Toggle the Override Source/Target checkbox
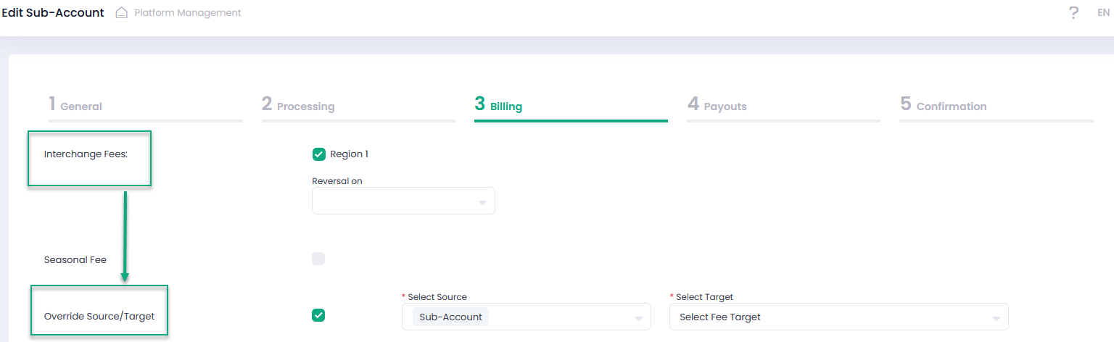Screen dimensions: 1114x342 coord(318,315)
